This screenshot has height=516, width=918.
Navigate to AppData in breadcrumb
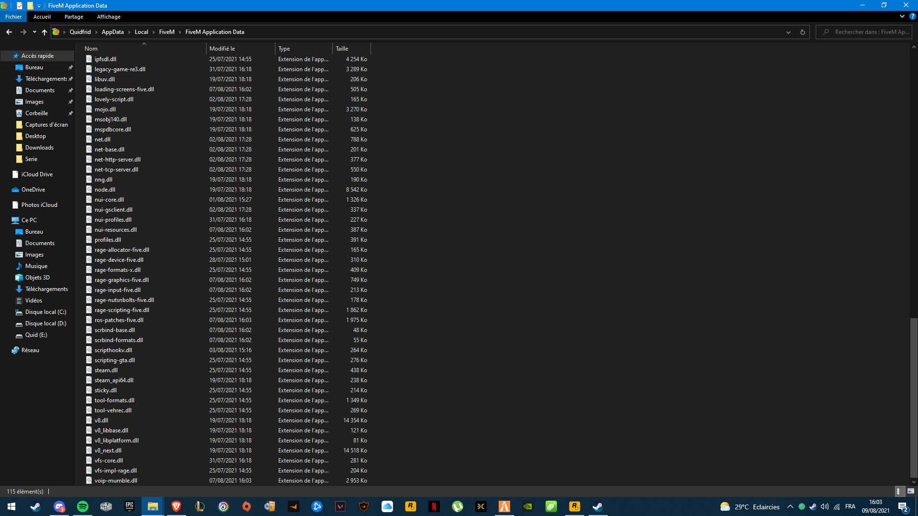[x=112, y=32]
